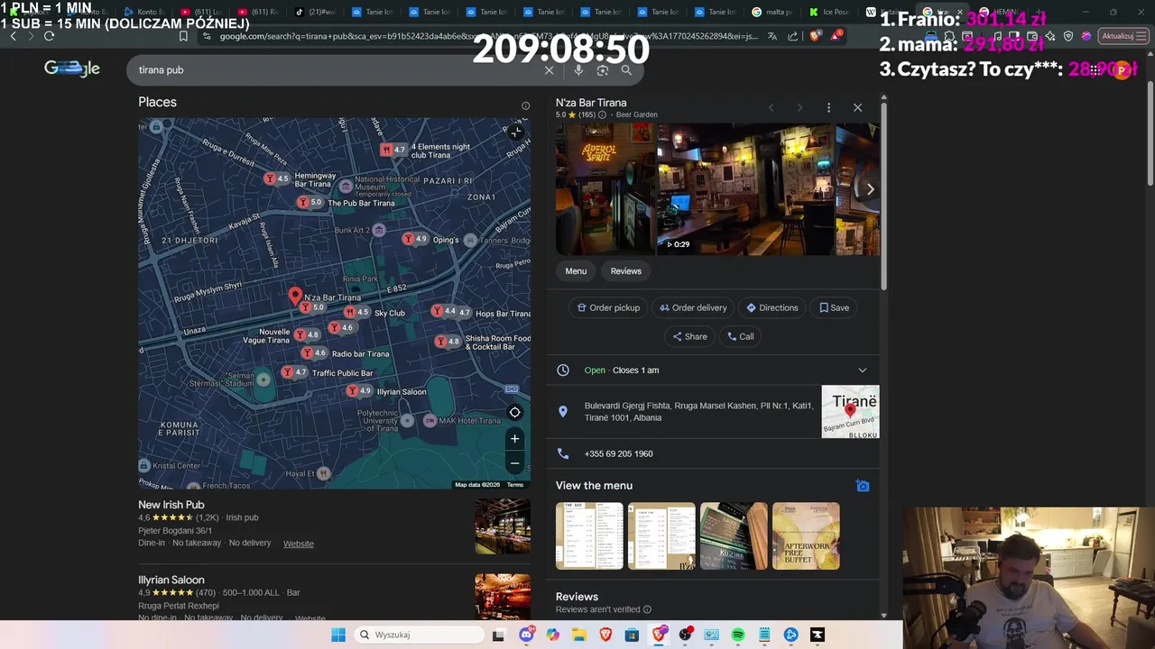This screenshot has height=649, width=1155.
Task: Expand the map with the fullscreen icon
Action: [515, 133]
